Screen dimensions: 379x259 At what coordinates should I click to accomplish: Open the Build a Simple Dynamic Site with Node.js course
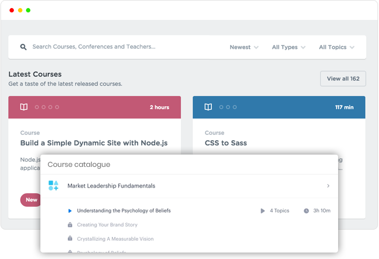coord(94,143)
